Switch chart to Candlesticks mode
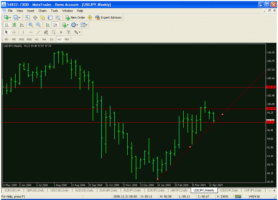 (14, 25)
